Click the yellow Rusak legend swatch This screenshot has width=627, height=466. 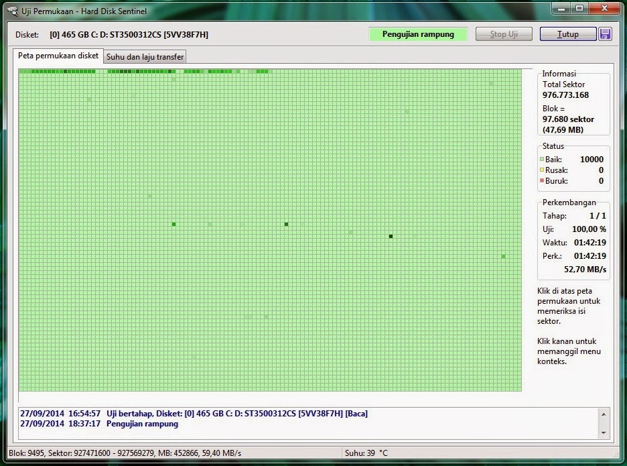pyautogui.click(x=542, y=170)
